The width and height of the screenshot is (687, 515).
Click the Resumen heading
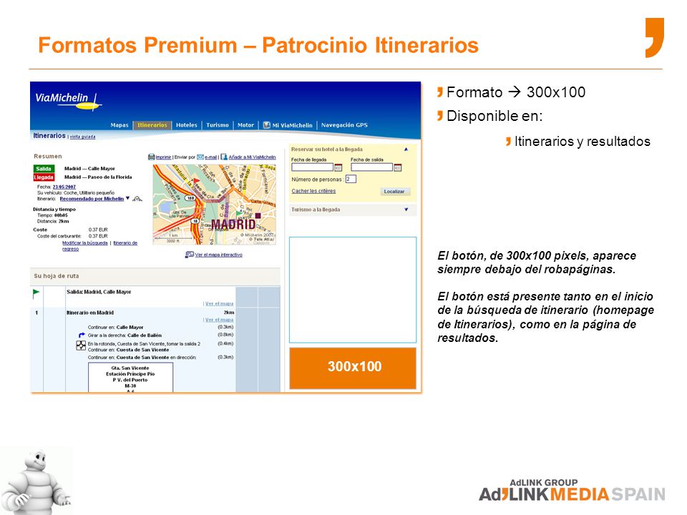(48, 157)
